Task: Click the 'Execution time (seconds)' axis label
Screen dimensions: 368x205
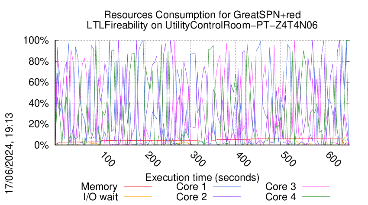Action: click(x=202, y=177)
